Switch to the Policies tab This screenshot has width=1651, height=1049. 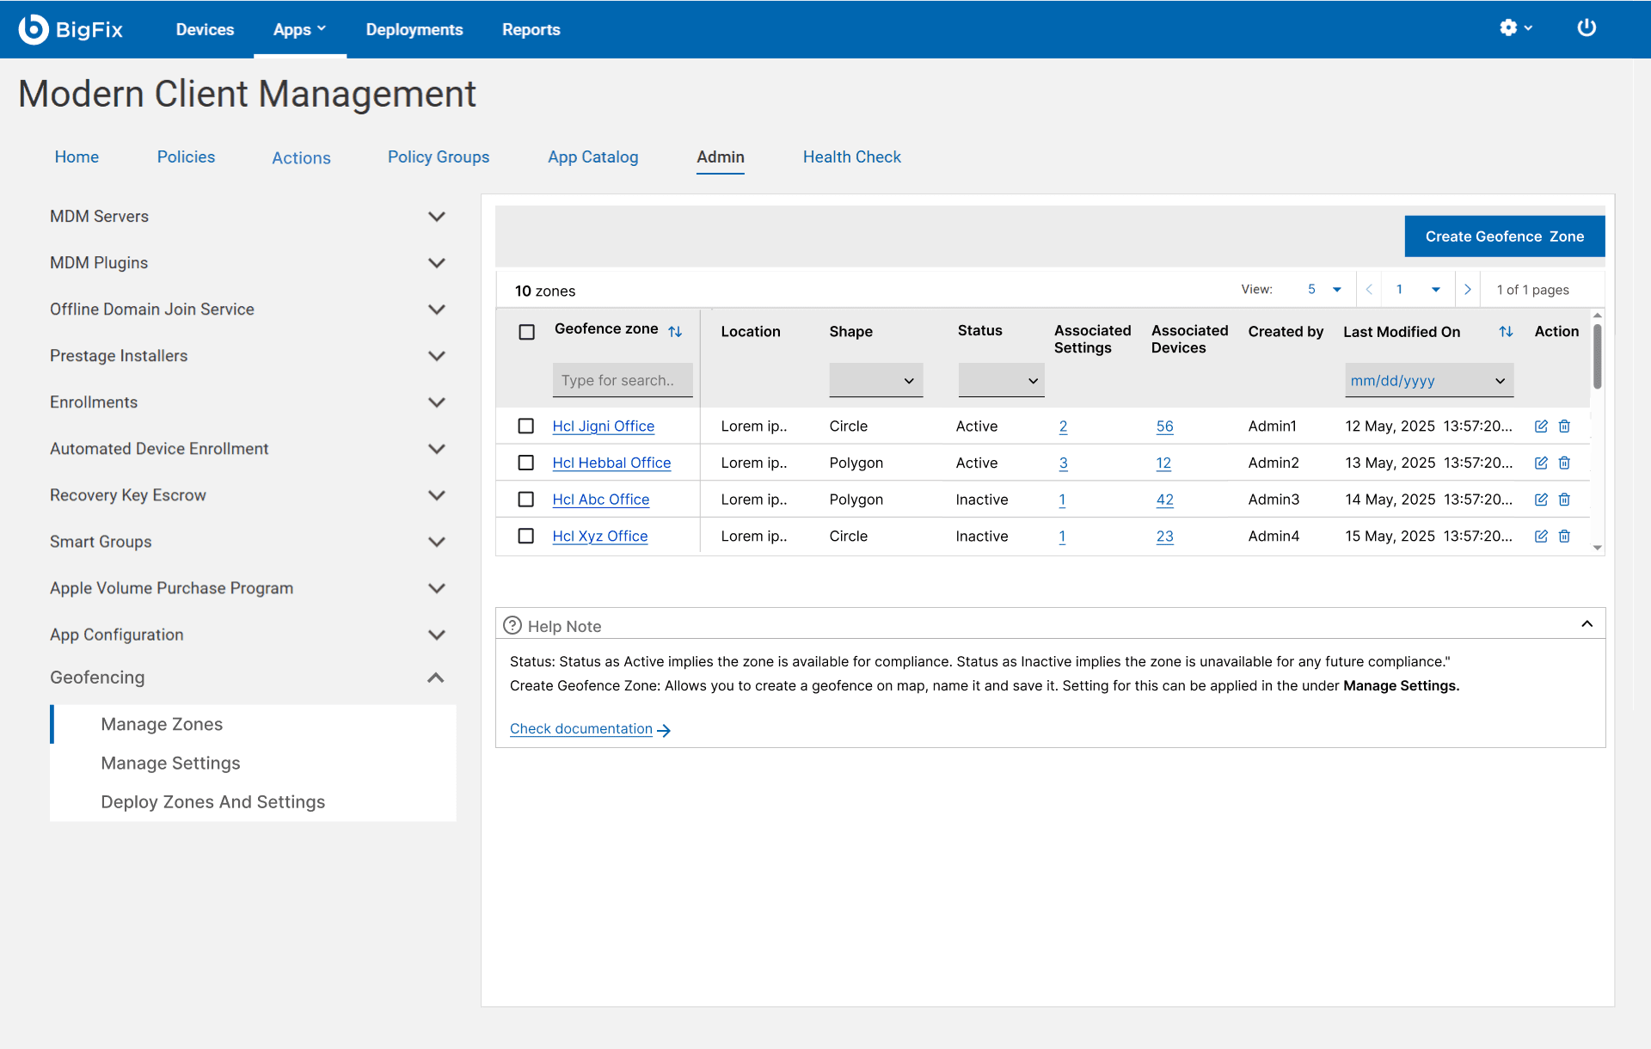point(186,157)
